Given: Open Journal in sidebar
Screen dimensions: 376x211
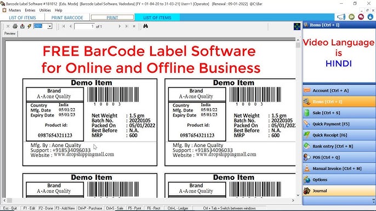Looking at the screenshot, I should [x=339, y=191].
